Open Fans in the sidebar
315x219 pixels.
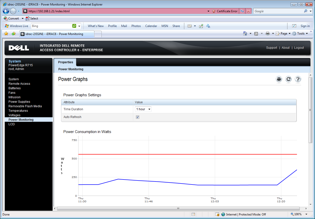(x=12, y=93)
